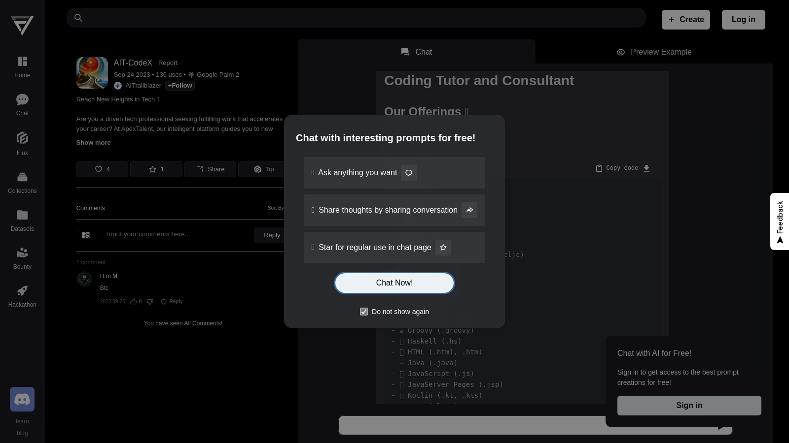This screenshot has height=443, width=789.
Task: Open the Bounty sidebar icon
Action: pos(22,253)
